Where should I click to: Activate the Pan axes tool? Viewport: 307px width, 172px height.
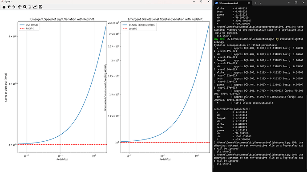(20, 7)
